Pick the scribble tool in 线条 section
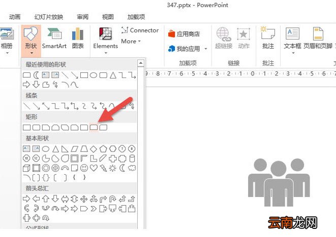This screenshot has height=237, width=336. pos(132,106)
